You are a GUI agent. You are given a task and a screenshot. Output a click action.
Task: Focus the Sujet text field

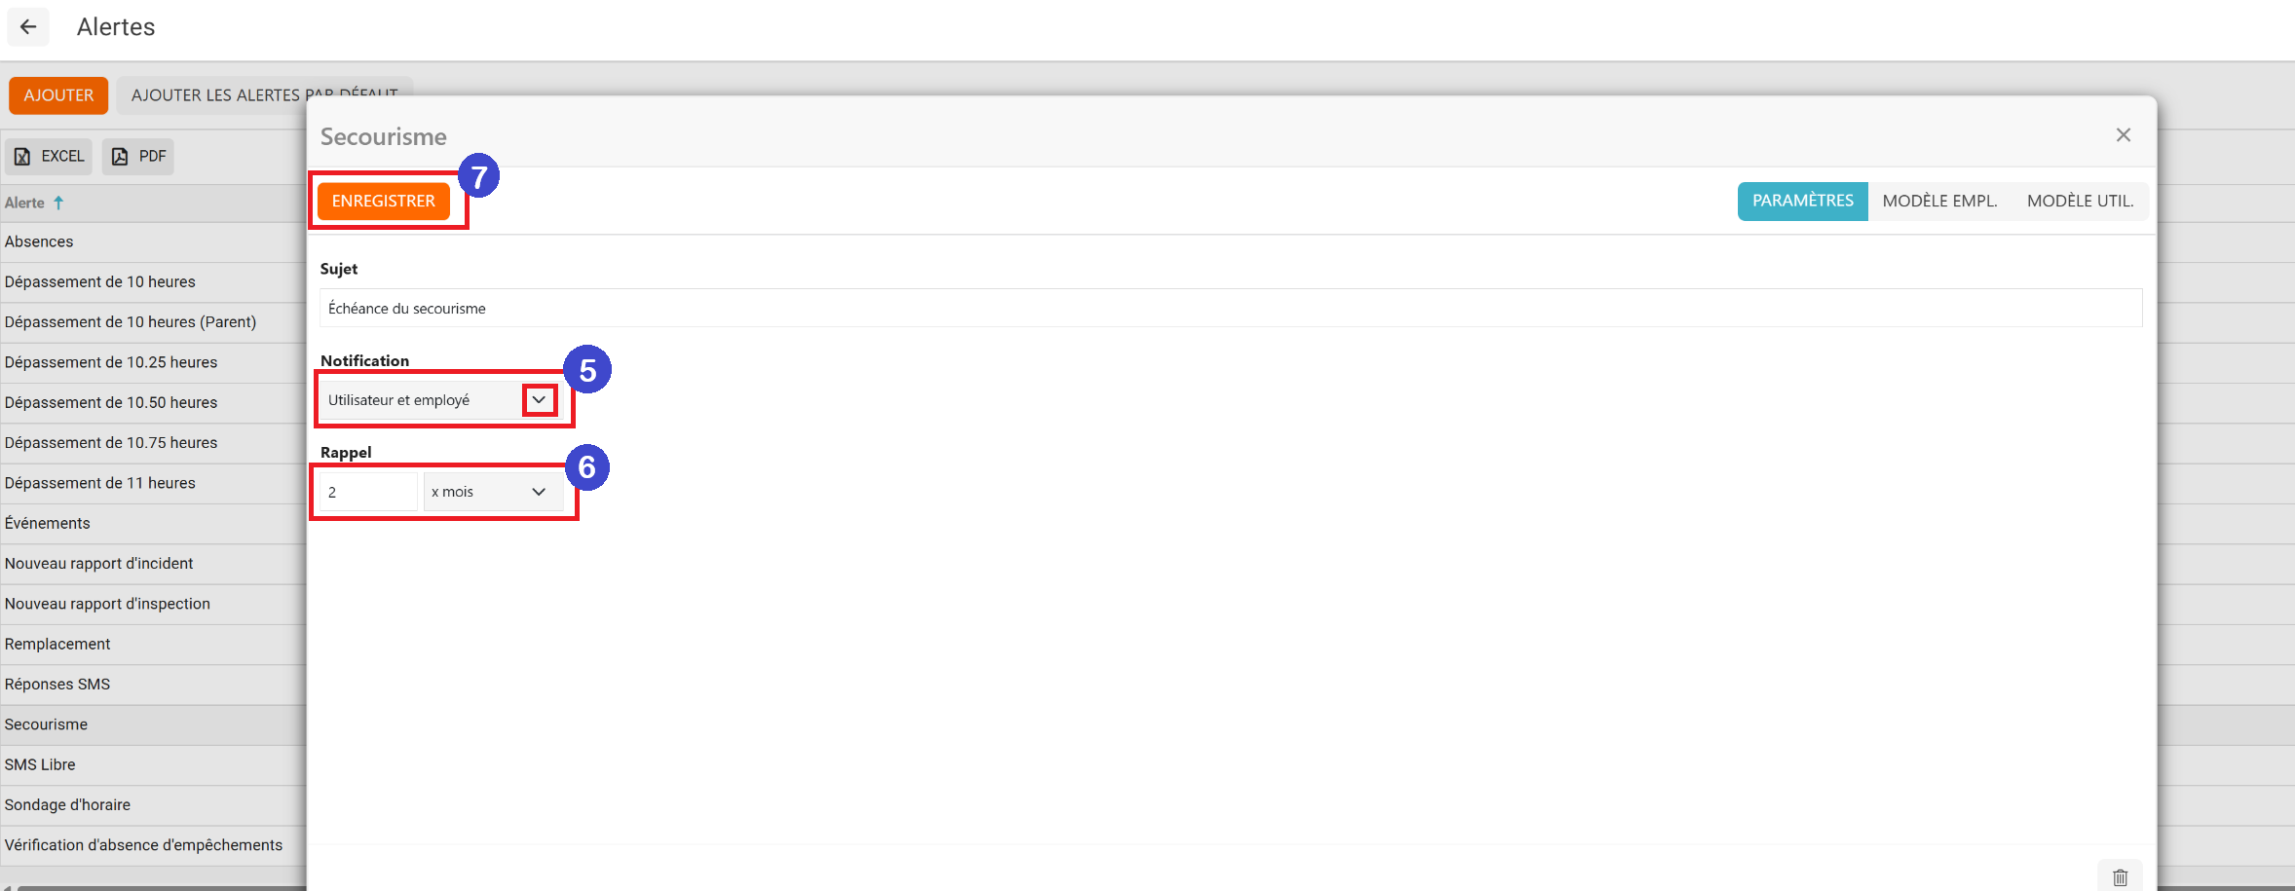[x=1230, y=309]
